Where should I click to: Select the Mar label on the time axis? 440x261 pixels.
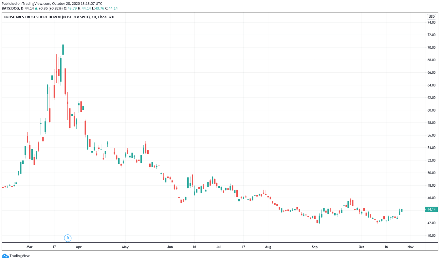[x=30, y=247]
